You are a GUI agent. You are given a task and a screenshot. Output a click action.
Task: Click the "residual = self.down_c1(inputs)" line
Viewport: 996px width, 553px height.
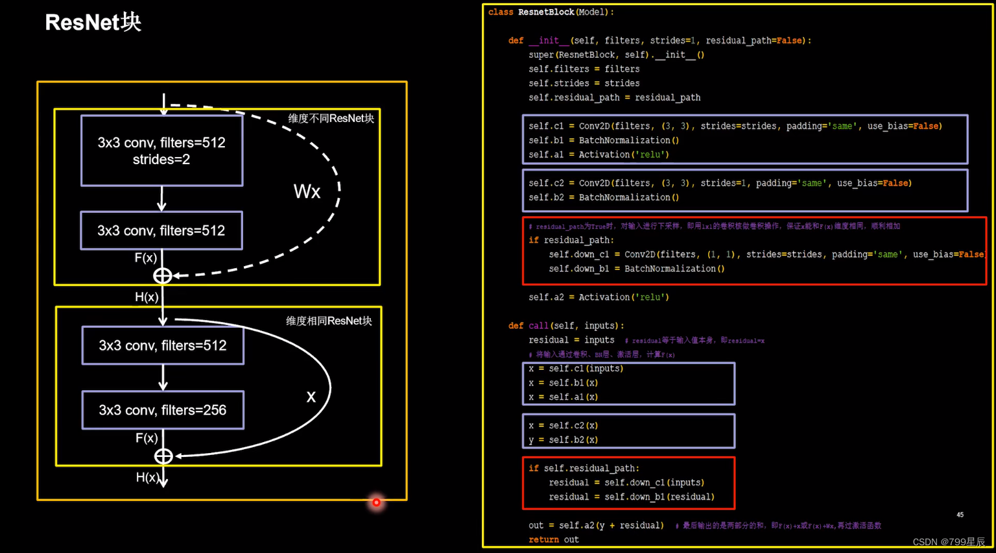pos(626,483)
